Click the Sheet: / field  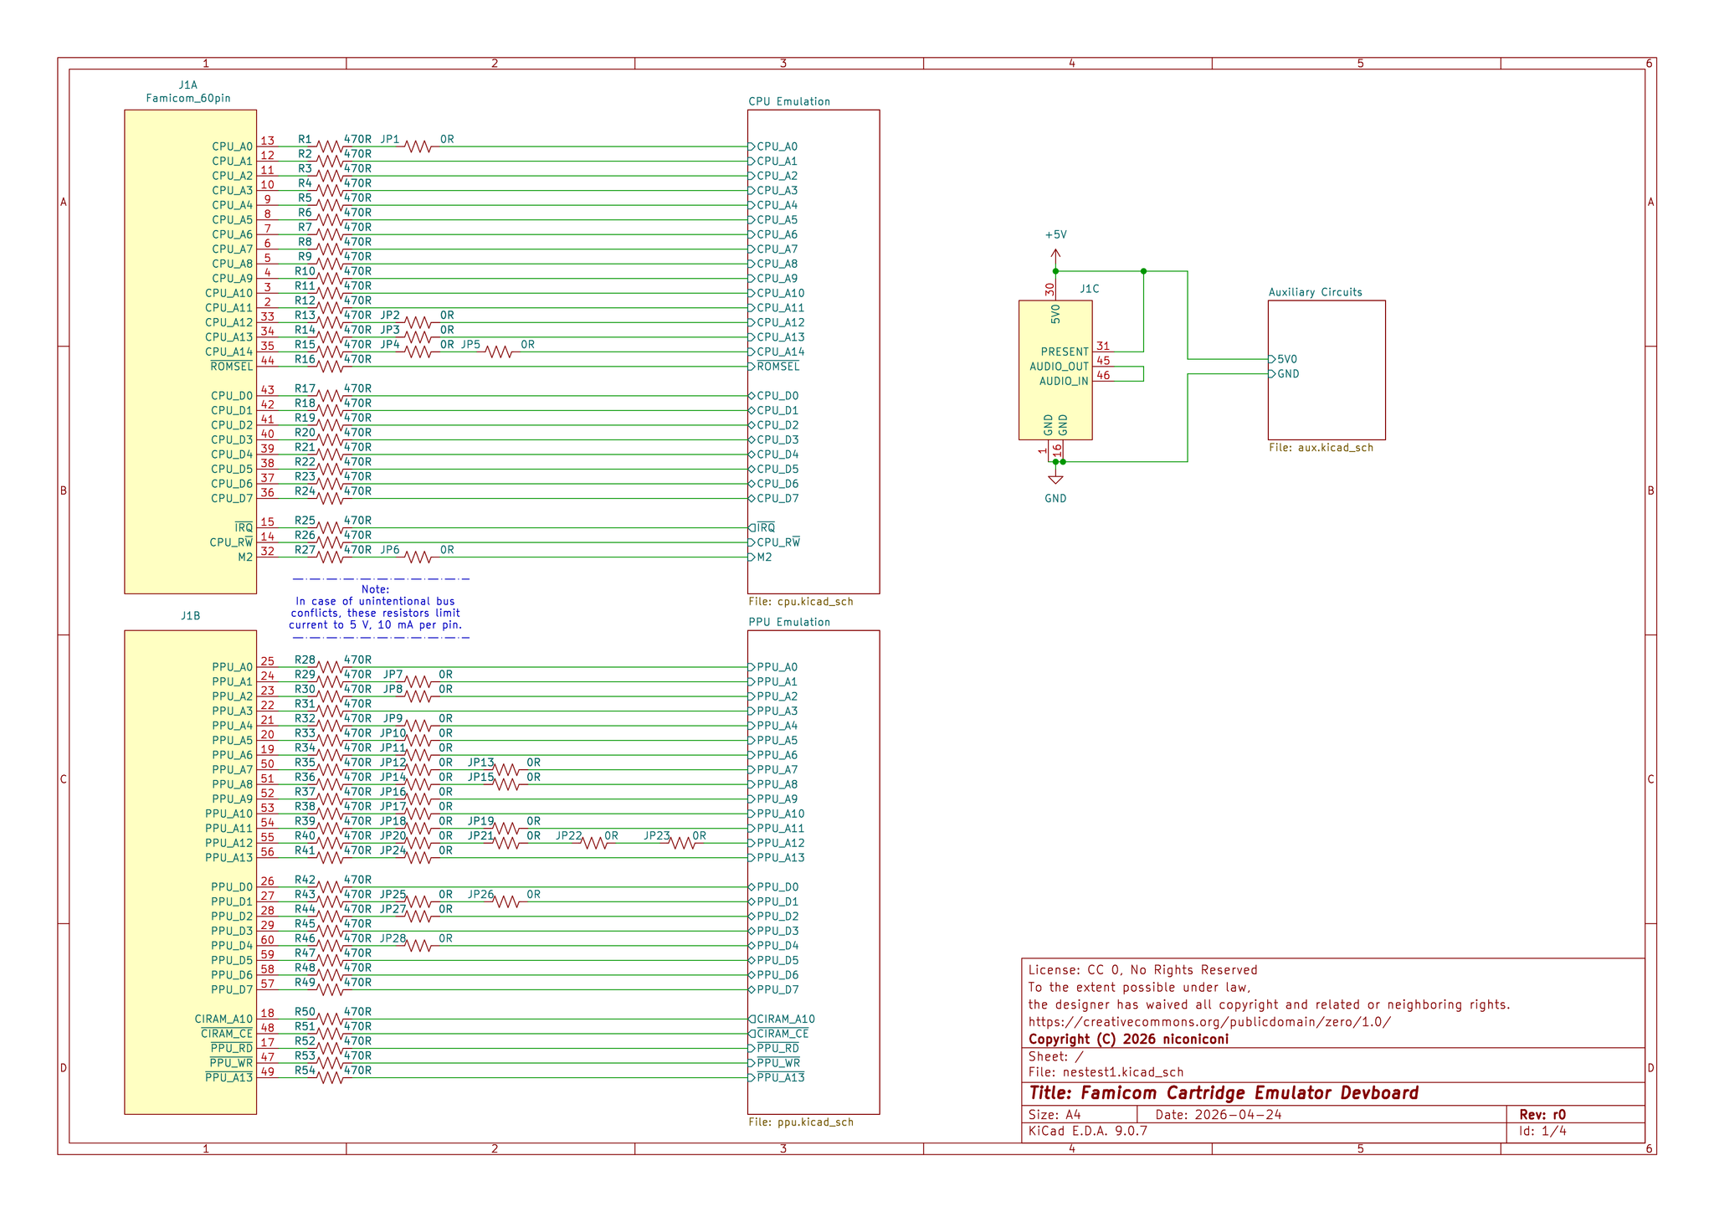1055,1056
